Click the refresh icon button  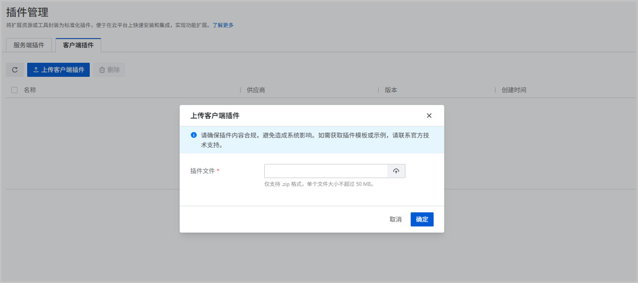coord(15,70)
